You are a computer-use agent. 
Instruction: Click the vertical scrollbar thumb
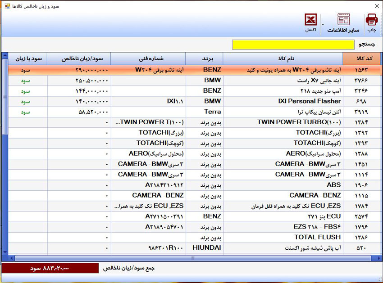tap(5, 97)
